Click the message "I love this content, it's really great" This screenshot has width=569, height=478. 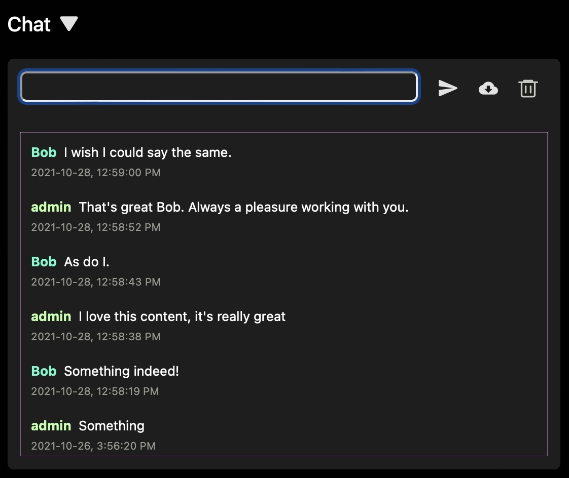pos(182,316)
